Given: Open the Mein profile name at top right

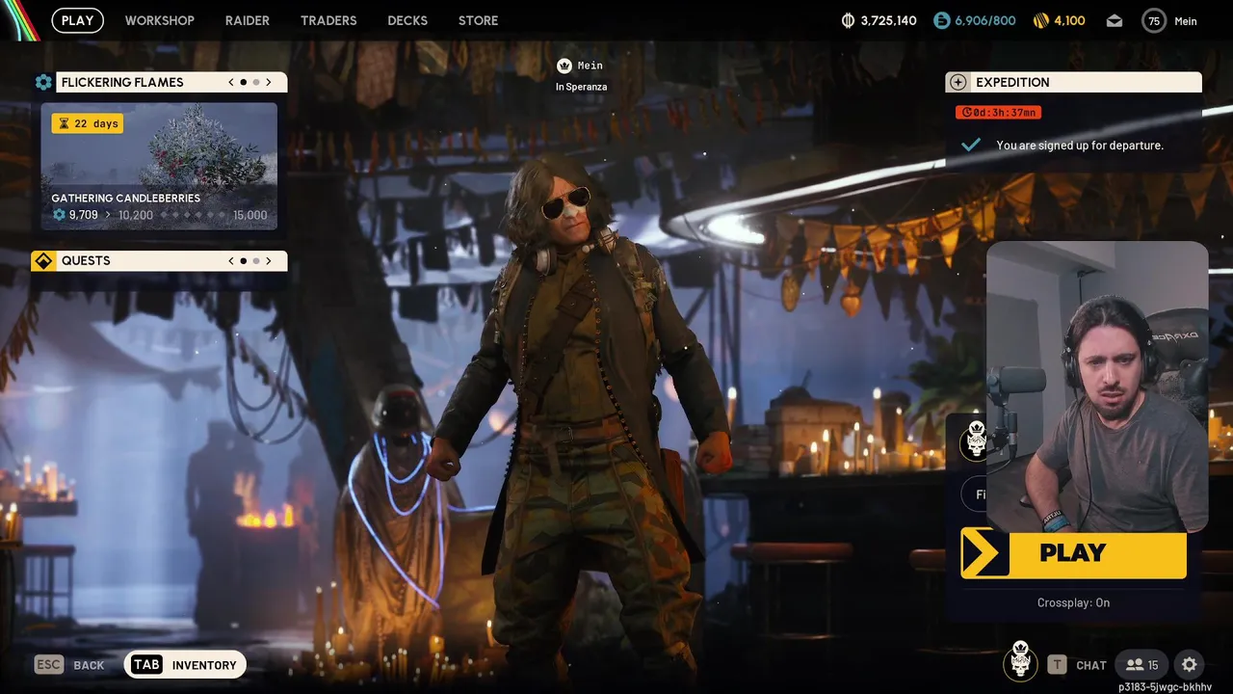Looking at the screenshot, I should tap(1186, 21).
